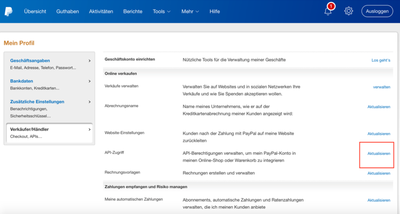Open Bankdaten in the sidebar
400x214 pixels.
21,81
